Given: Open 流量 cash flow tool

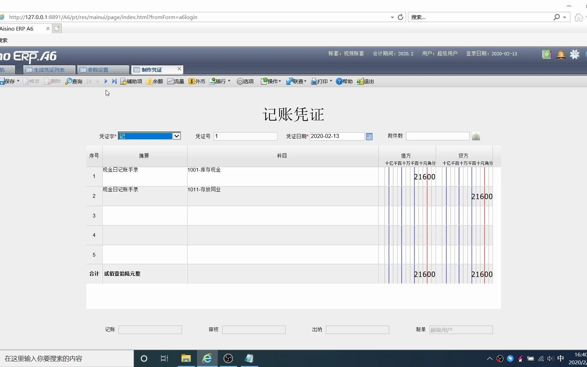Looking at the screenshot, I should pos(176,81).
